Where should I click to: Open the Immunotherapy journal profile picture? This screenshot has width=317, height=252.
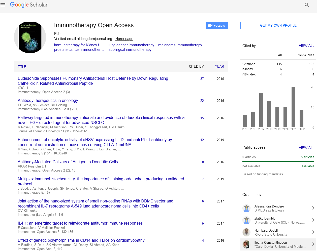[30, 37]
